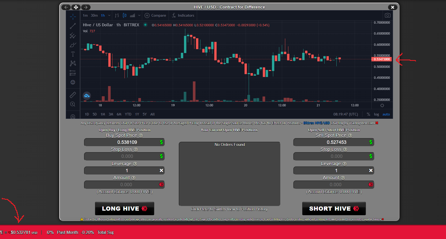Click the TradingView cloud logo on chart

tap(87, 96)
